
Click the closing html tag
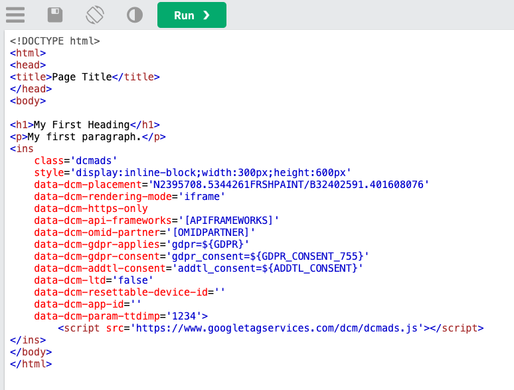(31, 364)
